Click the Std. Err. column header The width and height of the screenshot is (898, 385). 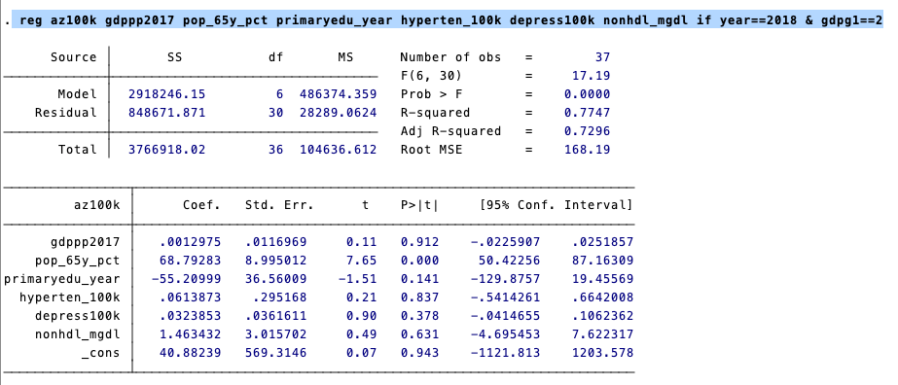279,205
